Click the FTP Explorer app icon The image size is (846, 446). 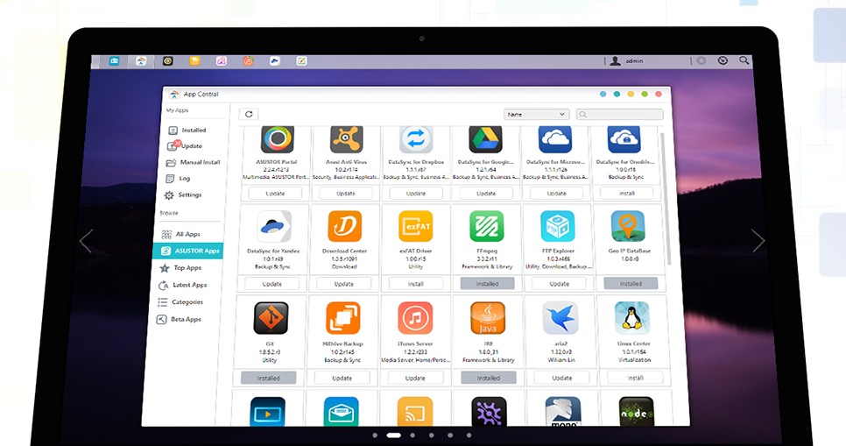[557, 226]
